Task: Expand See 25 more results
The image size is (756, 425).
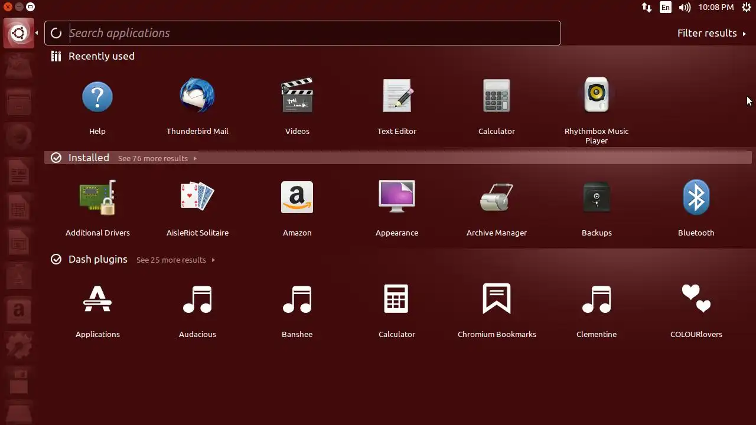Action: coord(175,260)
